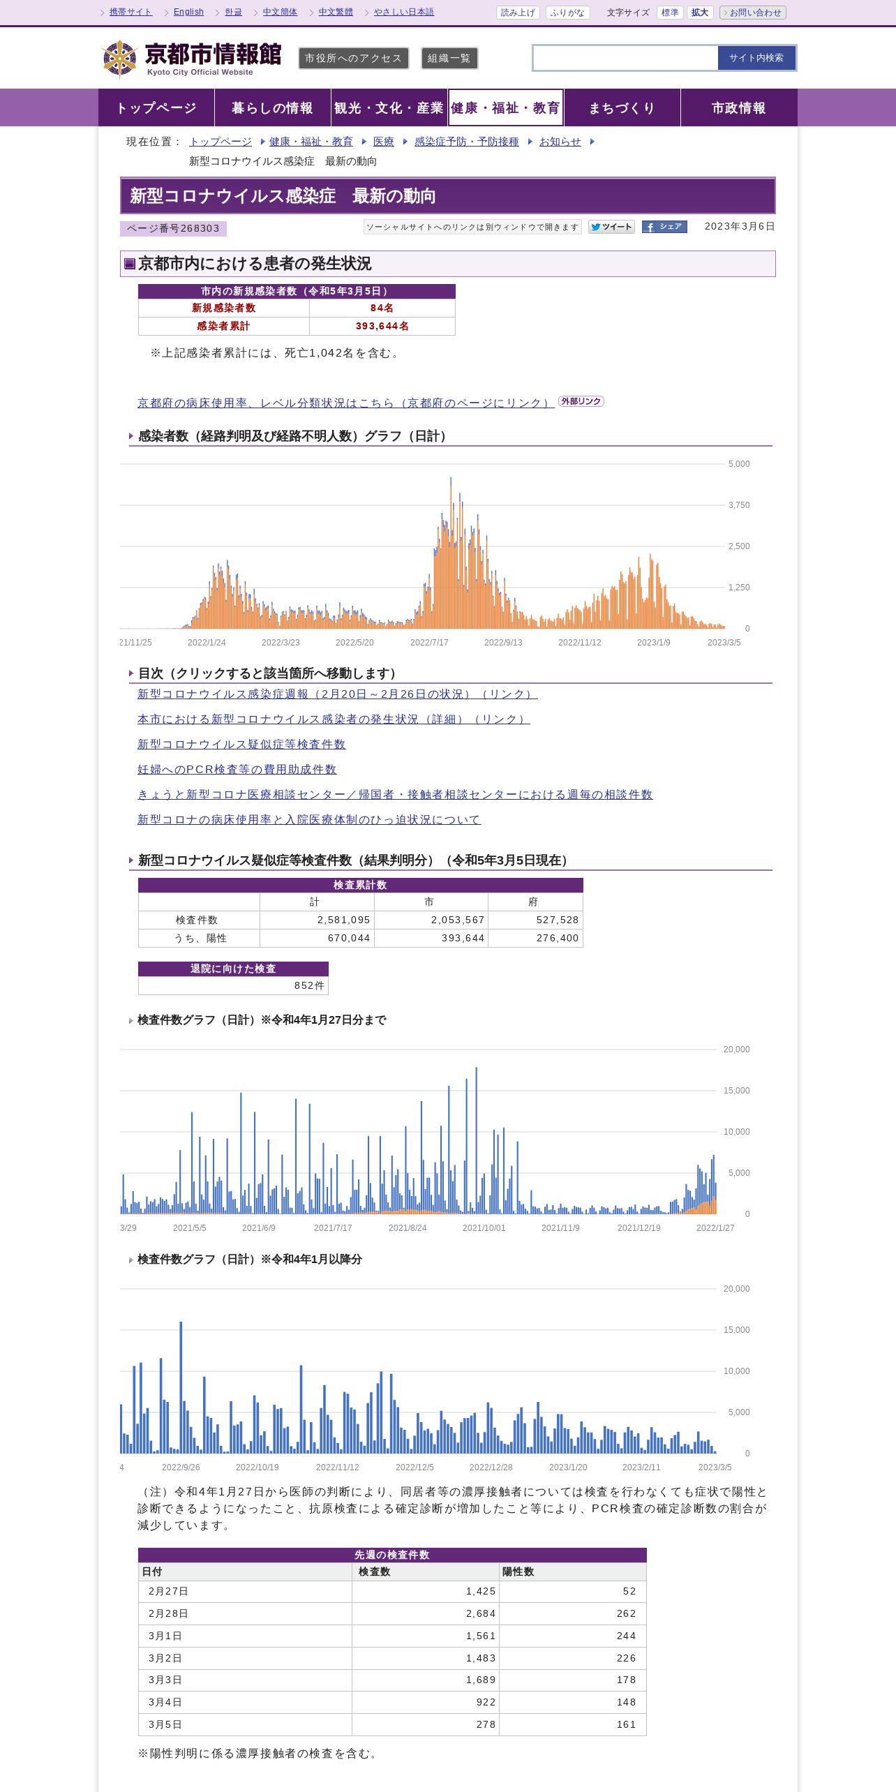Open 本市における感染者の発生状況（詳細） link
Image resolution: width=896 pixels, height=1792 pixels.
click(x=334, y=719)
